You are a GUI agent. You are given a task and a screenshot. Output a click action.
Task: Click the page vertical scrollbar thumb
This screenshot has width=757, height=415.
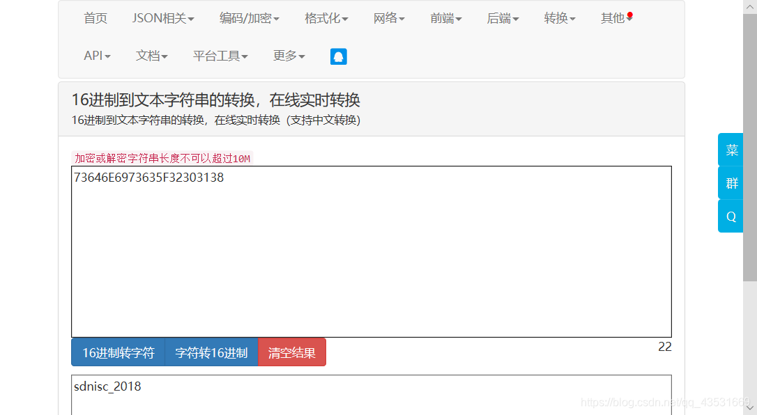(x=750, y=147)
